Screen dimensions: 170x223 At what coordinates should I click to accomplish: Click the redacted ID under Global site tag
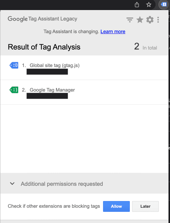click(x=47, y=72)
